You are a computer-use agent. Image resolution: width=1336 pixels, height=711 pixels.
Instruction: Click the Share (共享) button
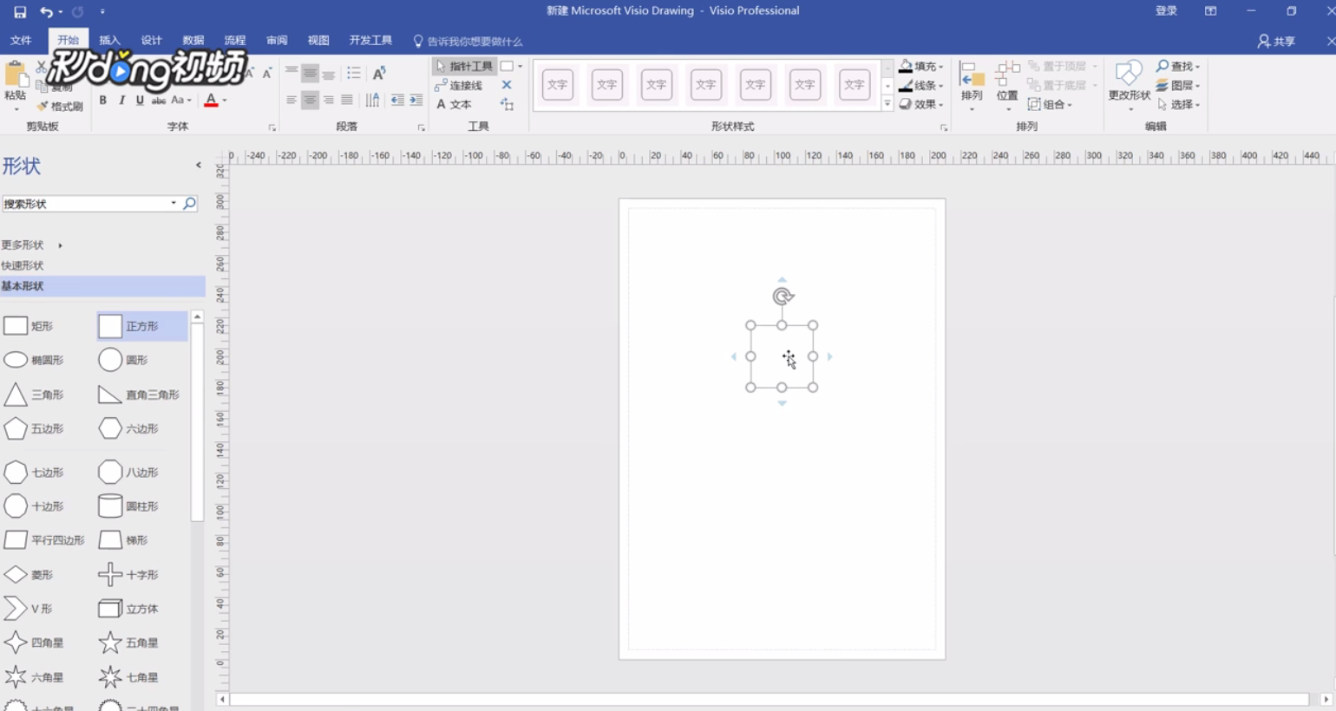point(1276,41)
